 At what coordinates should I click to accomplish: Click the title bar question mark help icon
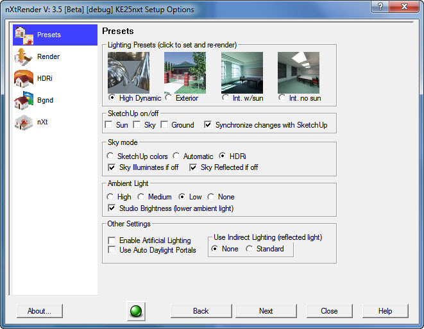point(380,6)
